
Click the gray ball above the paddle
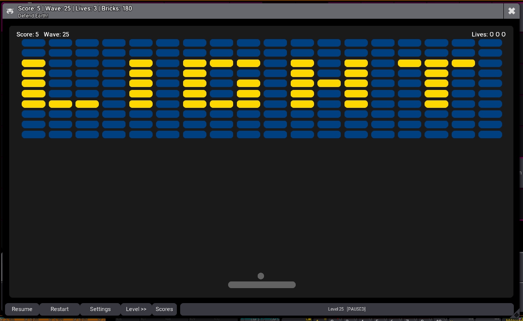click(261, 276)
